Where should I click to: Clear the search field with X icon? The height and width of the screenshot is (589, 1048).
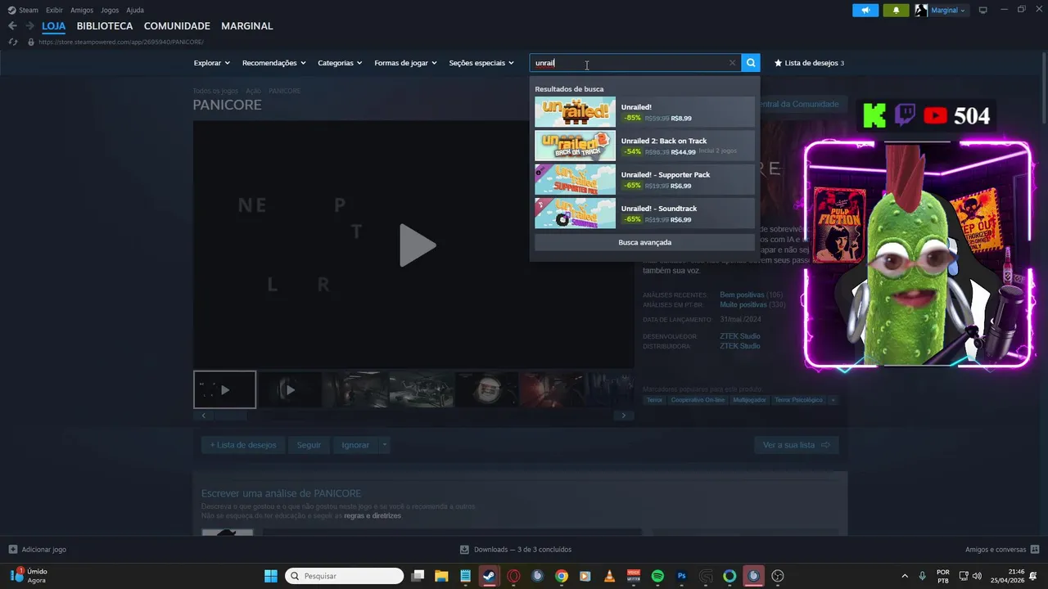(x=732, y=63)
